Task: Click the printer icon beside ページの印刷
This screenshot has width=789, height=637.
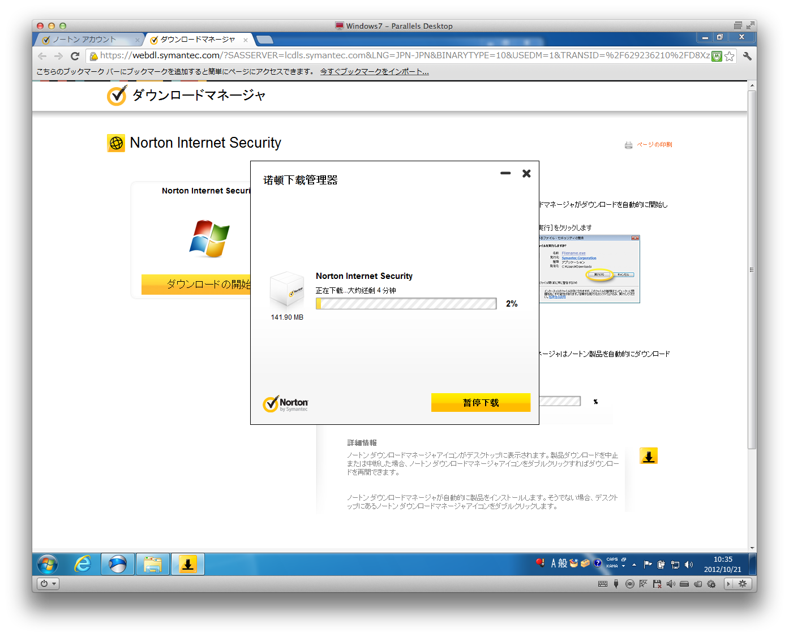Action: (x=628, y=145)
